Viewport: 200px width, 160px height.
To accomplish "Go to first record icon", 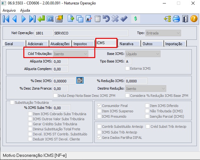I will [x=6, y=19].
